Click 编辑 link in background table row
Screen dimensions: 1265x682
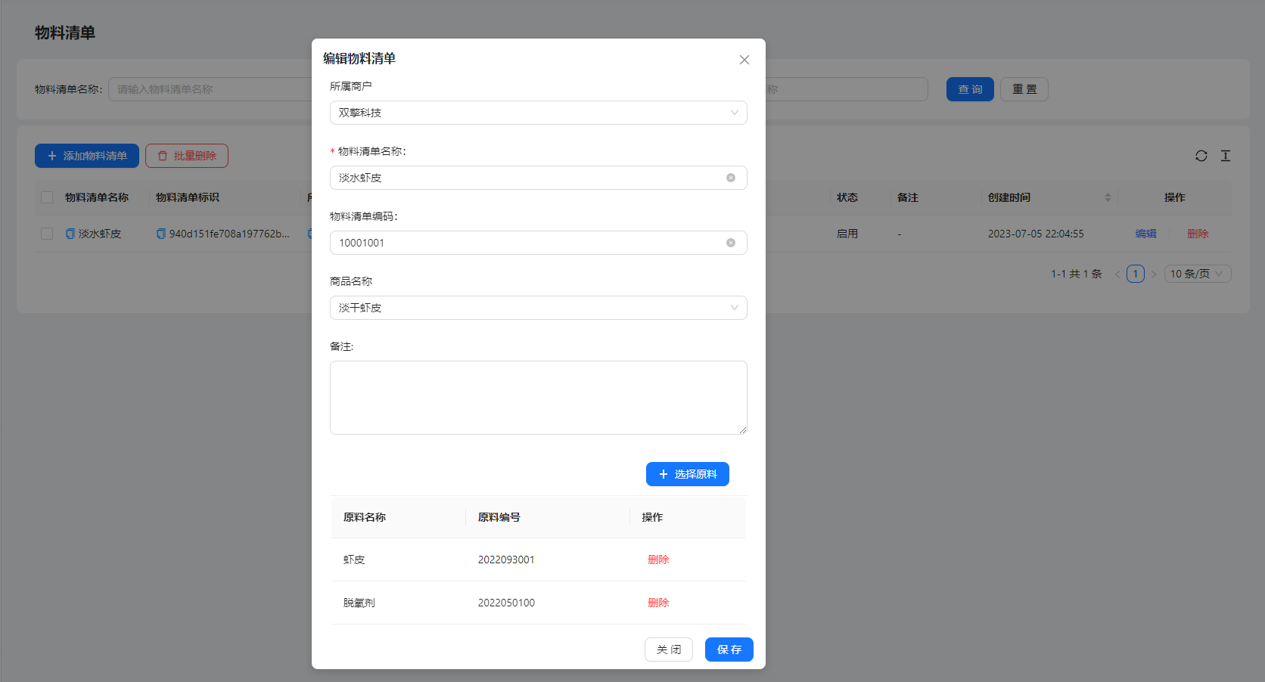point(1146,234)
